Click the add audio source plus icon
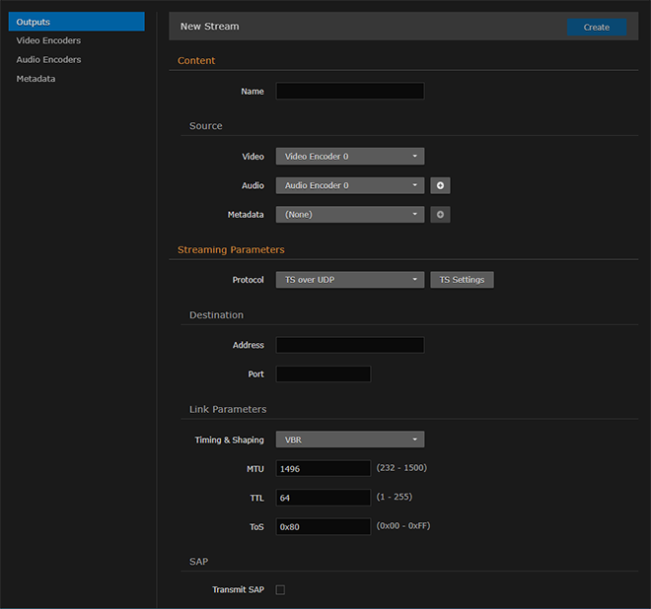 pyautogui.click(x=440, y=185)
